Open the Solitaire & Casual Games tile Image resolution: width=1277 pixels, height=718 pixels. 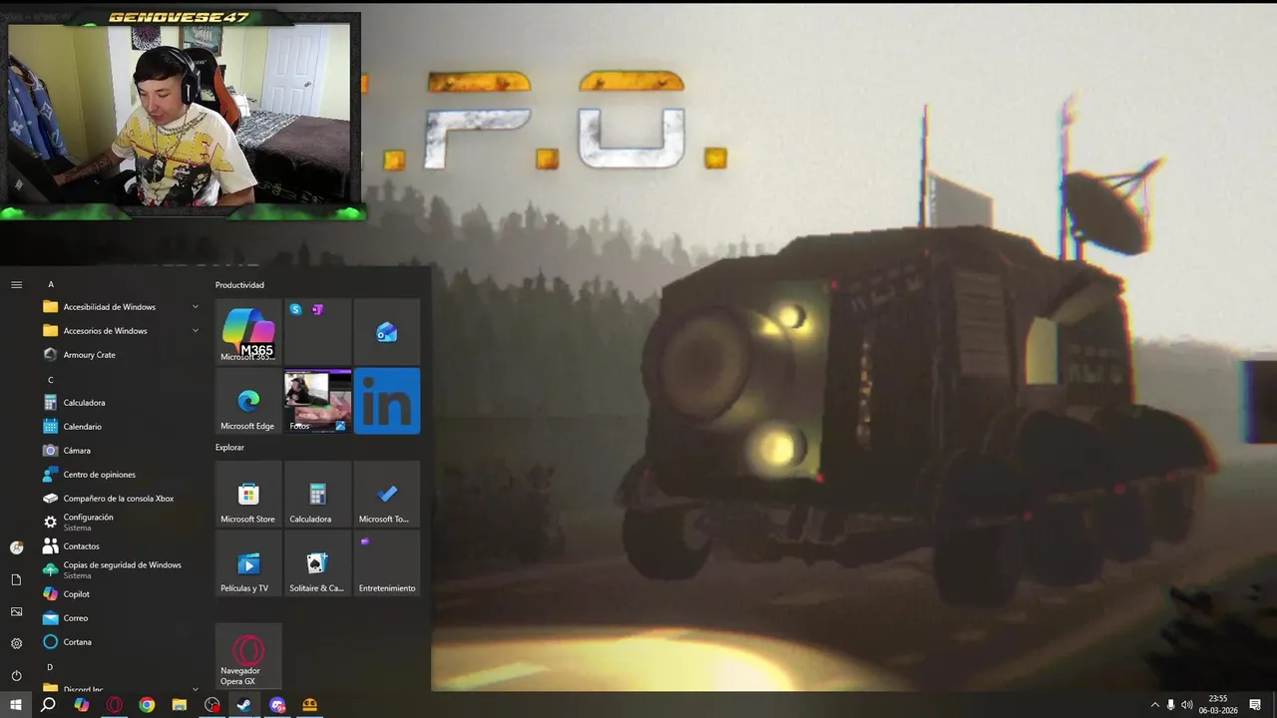317,562
